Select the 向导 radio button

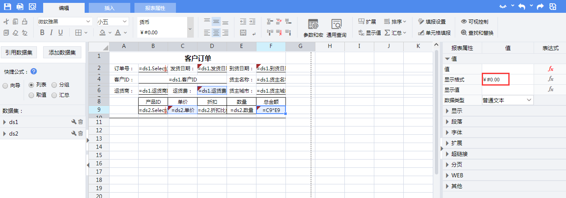click(x=5, y=86)
